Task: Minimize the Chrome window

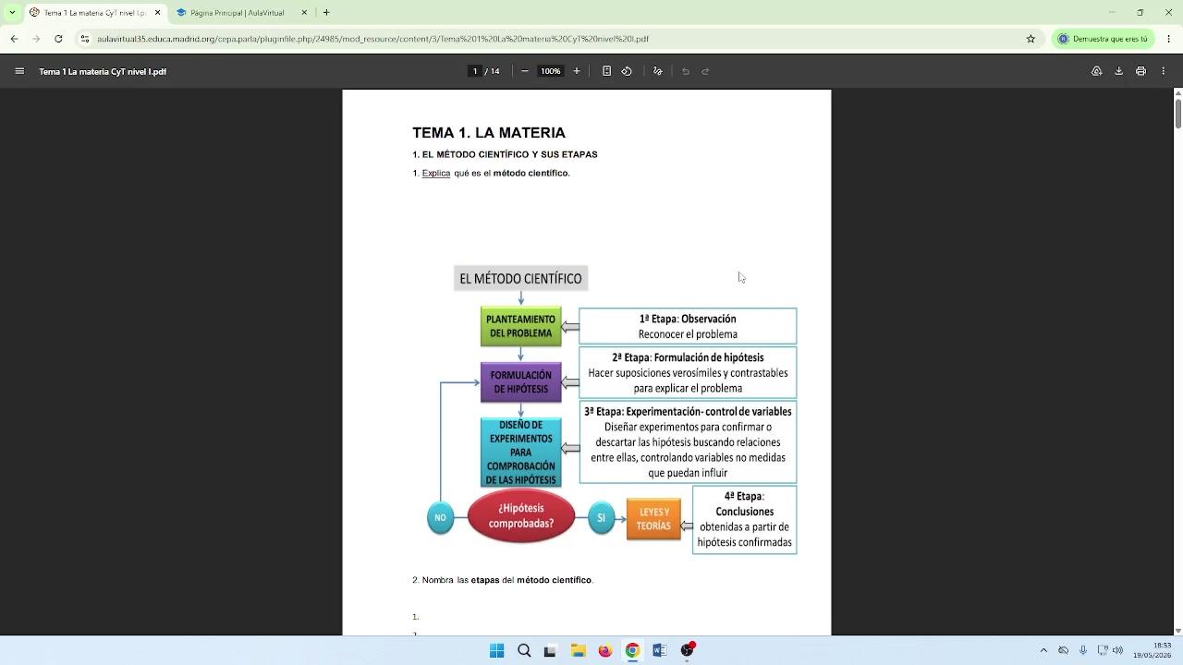Action: 1114,13
